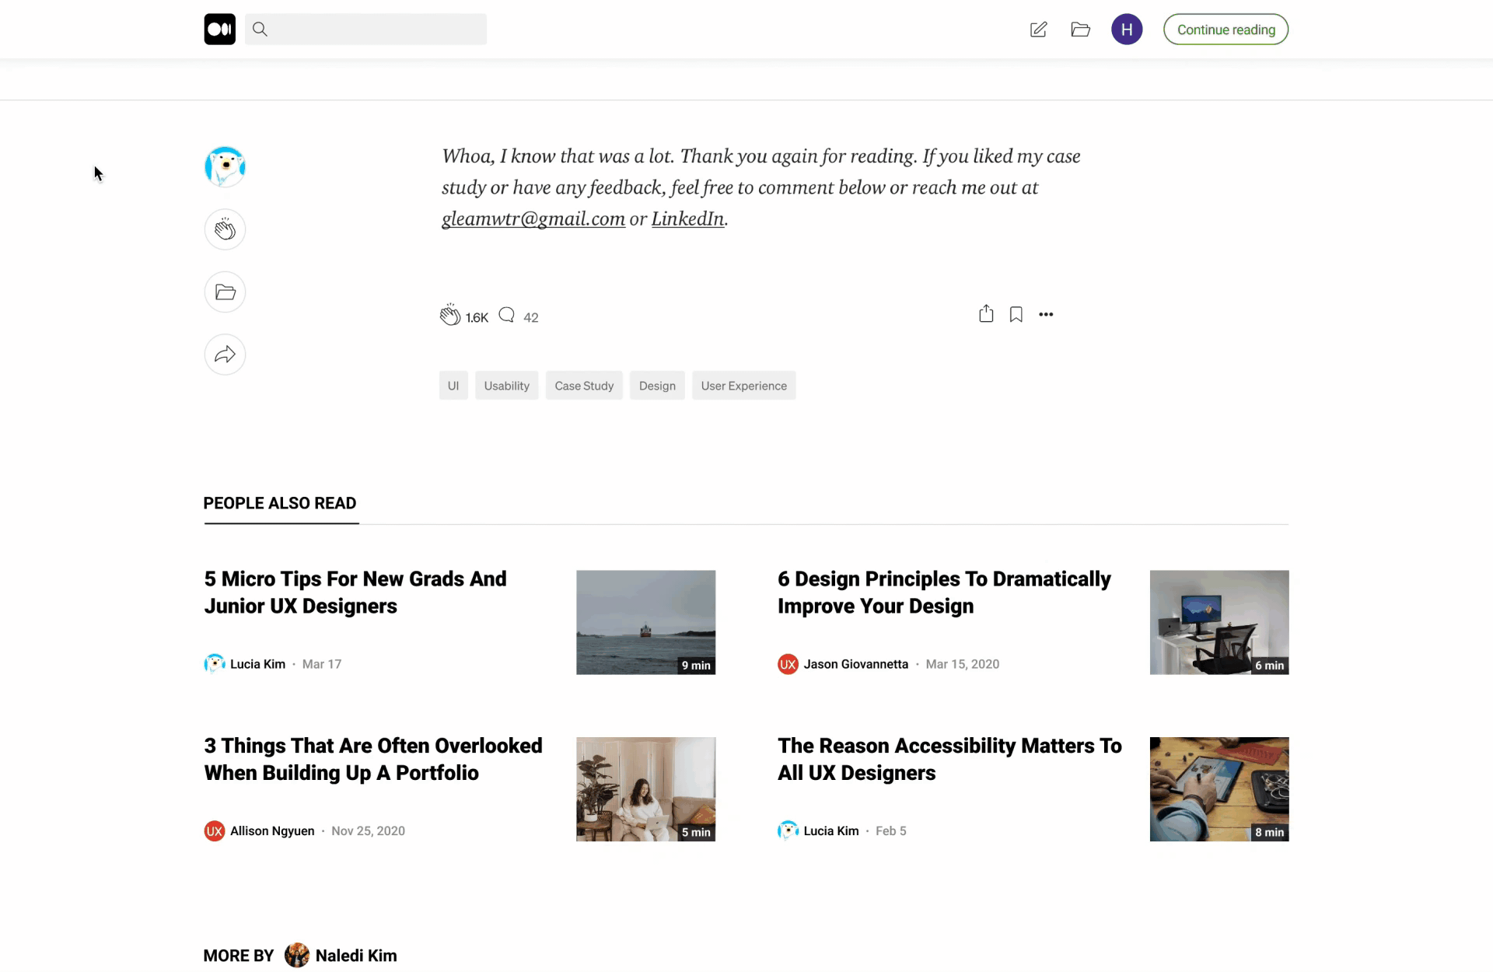
Task: Click the 9 min read badge
Action: (x=696, y=666)
